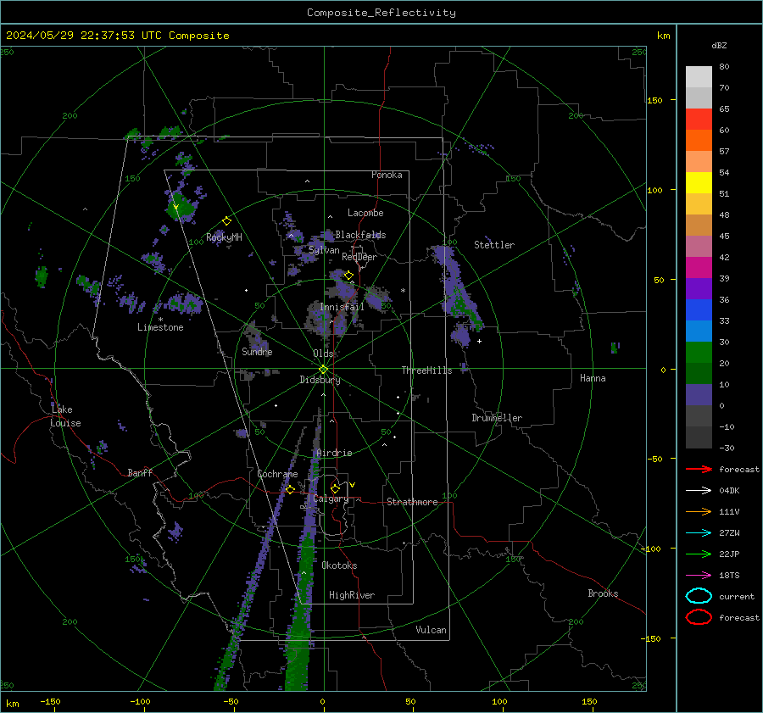Click the Calgary city label
Screen dimensions: 763x713
(331, 499)
